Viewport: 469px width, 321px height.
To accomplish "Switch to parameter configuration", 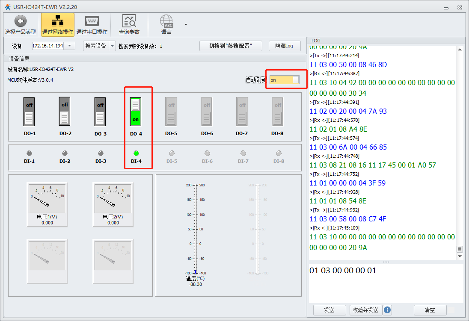I will [231, 46].
